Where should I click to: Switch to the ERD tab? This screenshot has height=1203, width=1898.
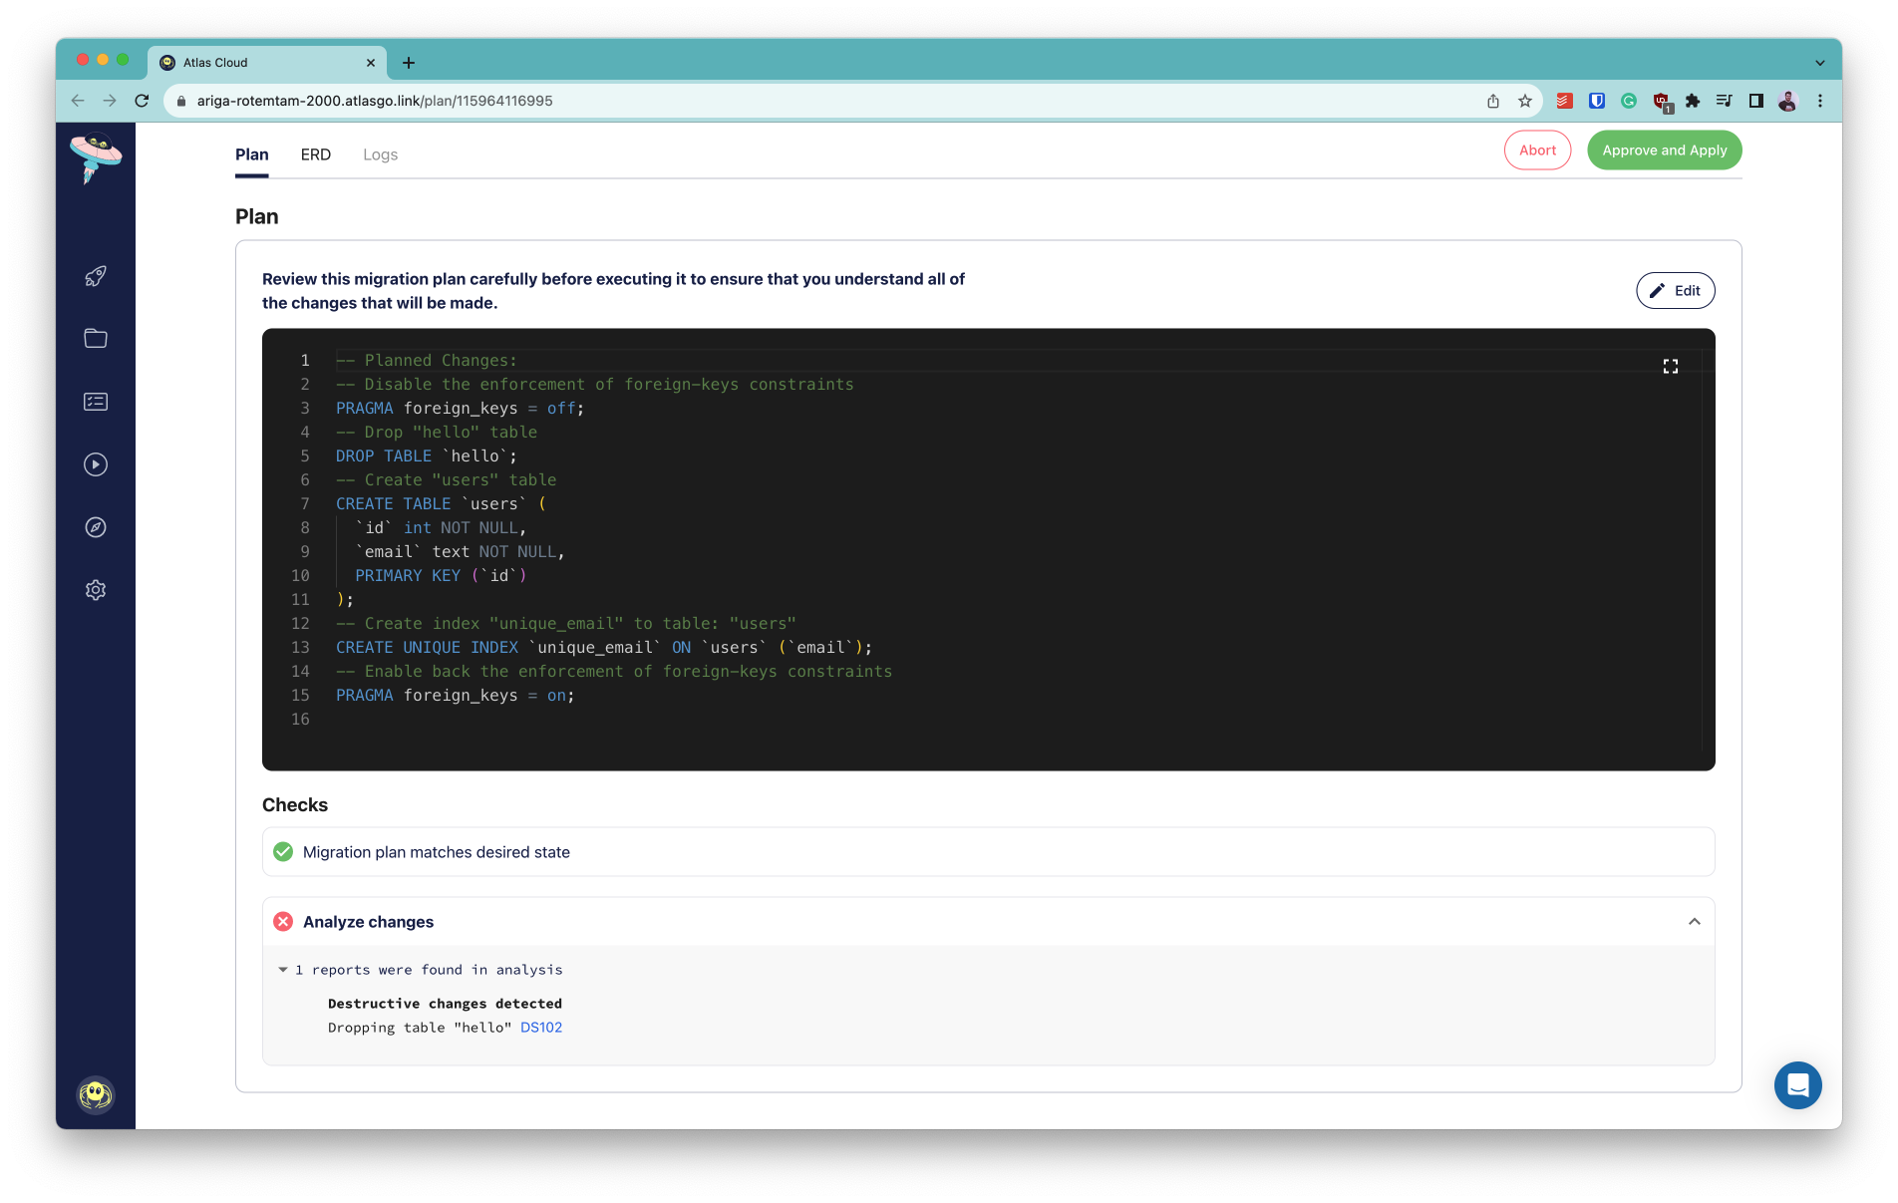pos(315,154)
